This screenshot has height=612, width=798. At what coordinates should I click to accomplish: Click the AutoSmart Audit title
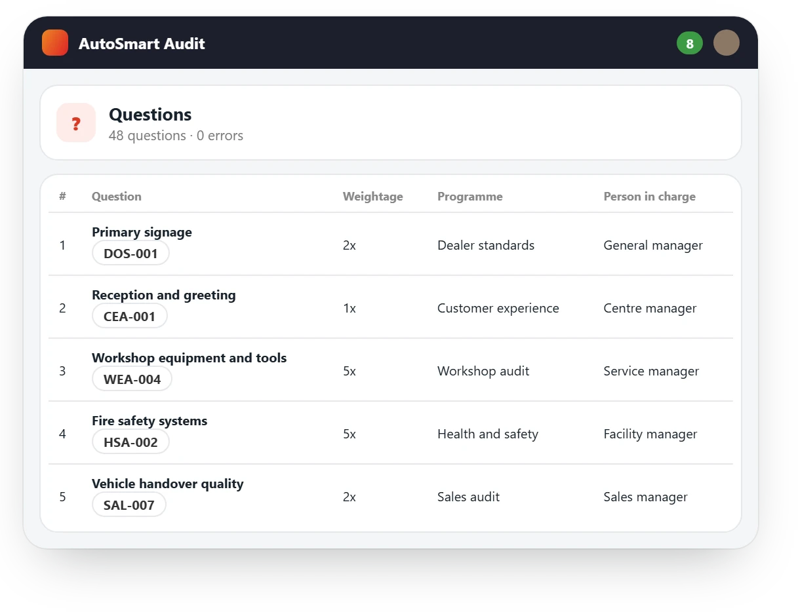tap(142, 44)
